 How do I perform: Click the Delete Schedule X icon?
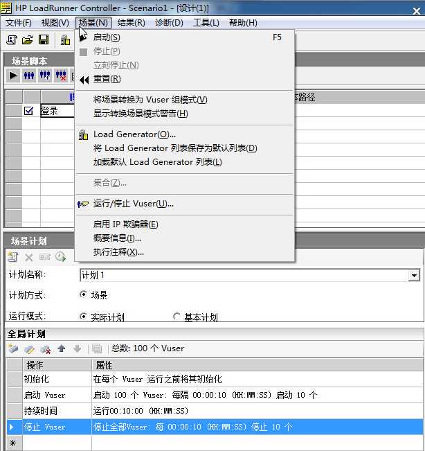coord(29,257)
